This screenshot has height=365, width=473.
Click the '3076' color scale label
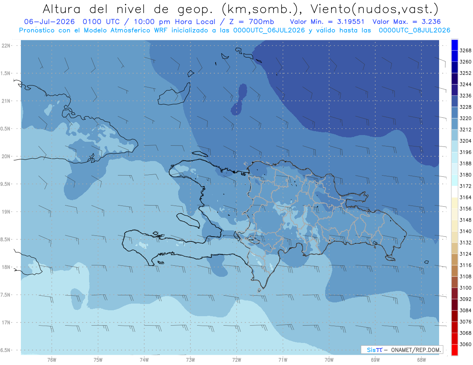(466, 322)
